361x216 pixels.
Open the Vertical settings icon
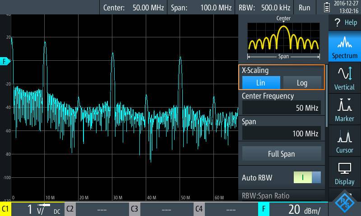pos(345,78)
